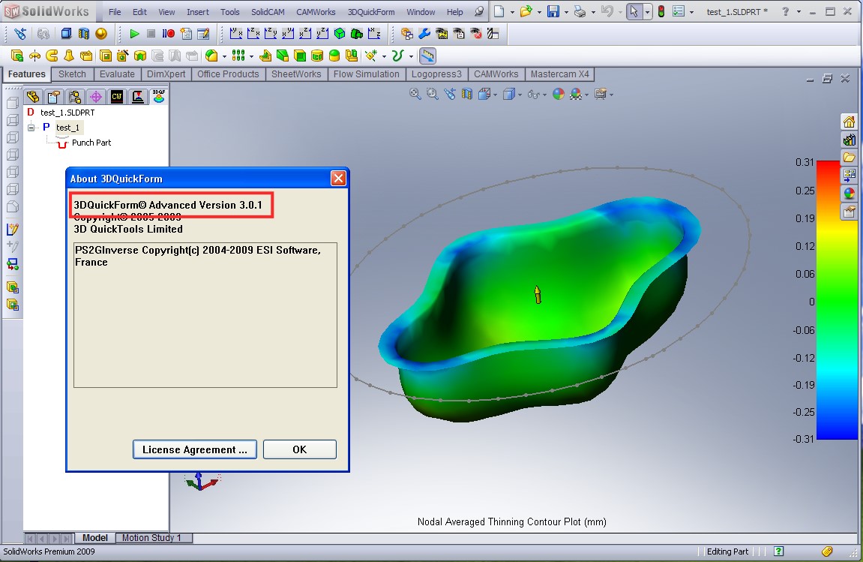Click the red Record/Pause macro icon
863x562 pixels.
[x=169, y=34]
